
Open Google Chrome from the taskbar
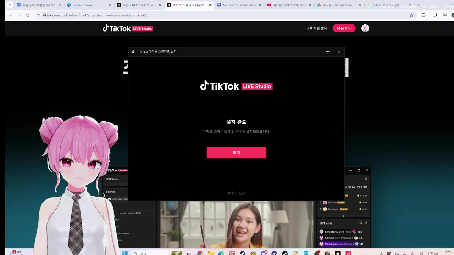click(x=200, y=253)
